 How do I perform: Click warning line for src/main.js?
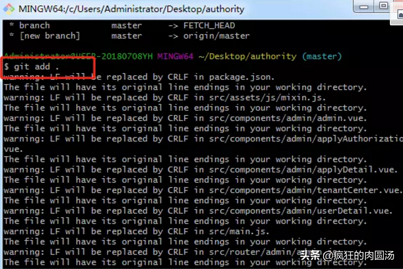137,231
